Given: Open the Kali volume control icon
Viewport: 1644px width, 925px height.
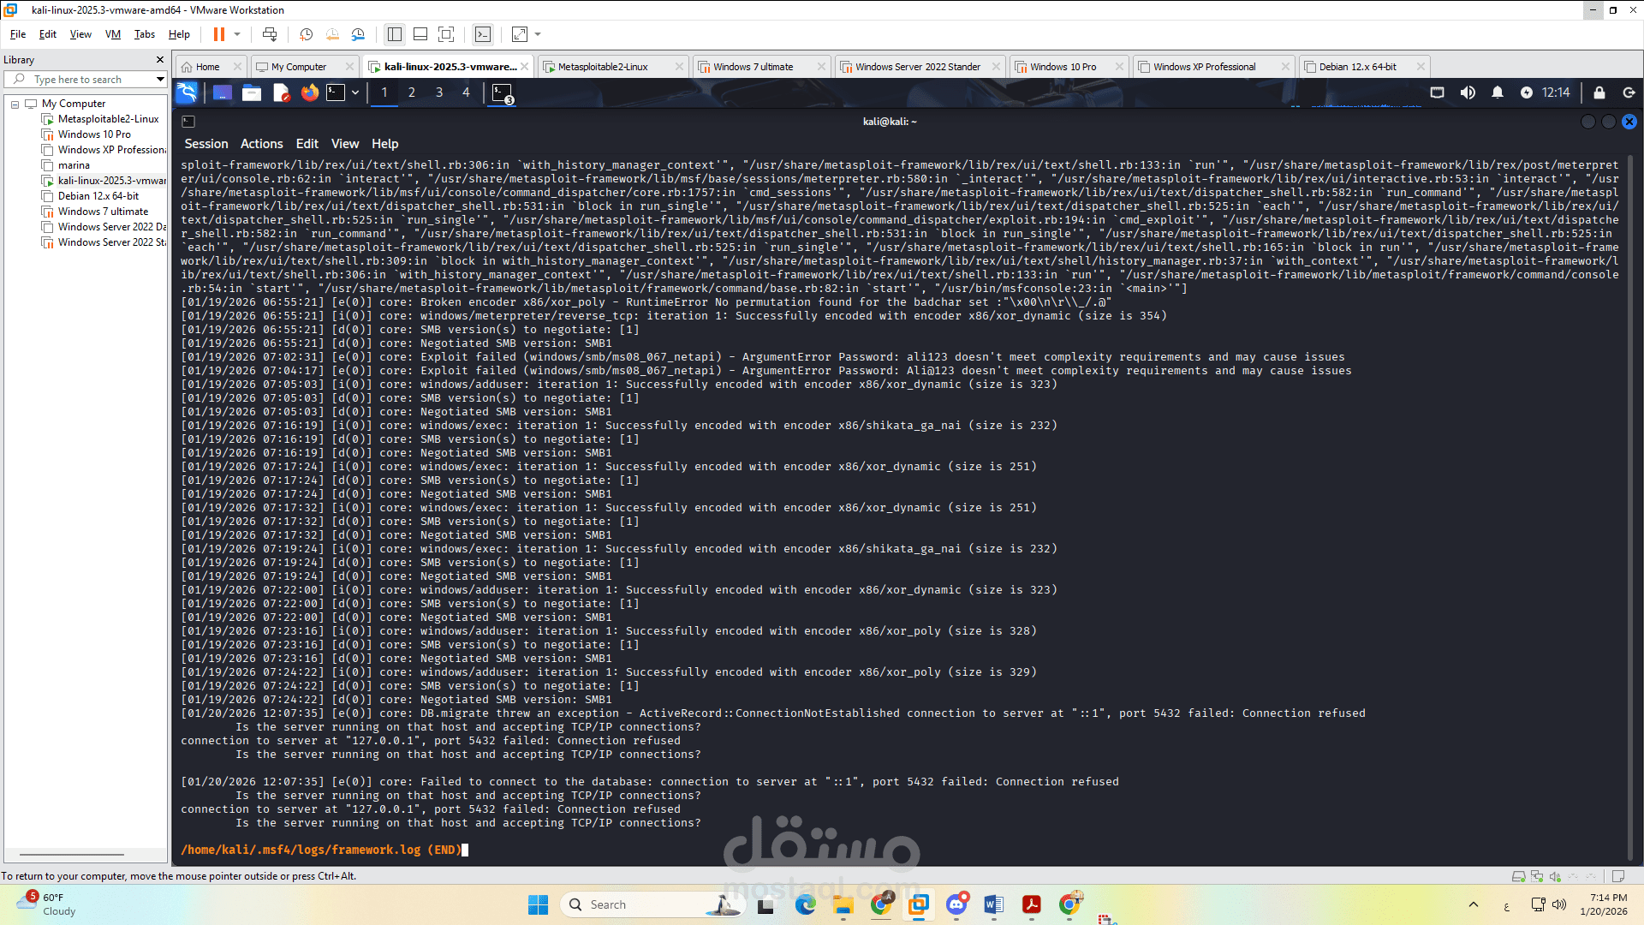Looking at the screenshot, I should [1468, 92].
